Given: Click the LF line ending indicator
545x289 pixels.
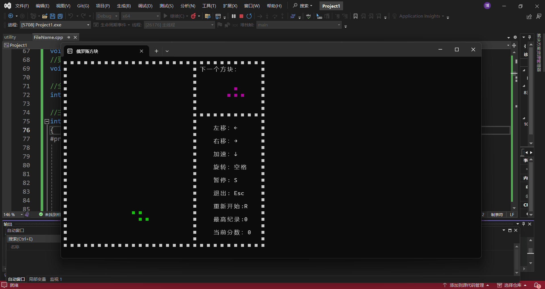Looking at the screenshot, I should (x=512, y=215).
